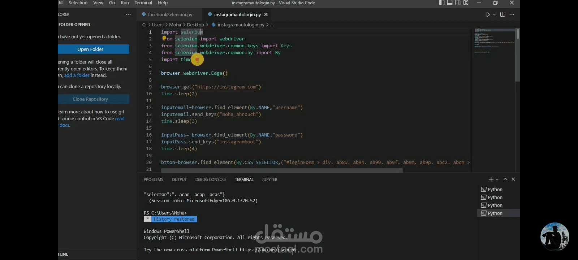The image size is (578, 260).
Task: Click the instagramautologin.py breadcrumb segment
Action: click(x=241, y=25)
